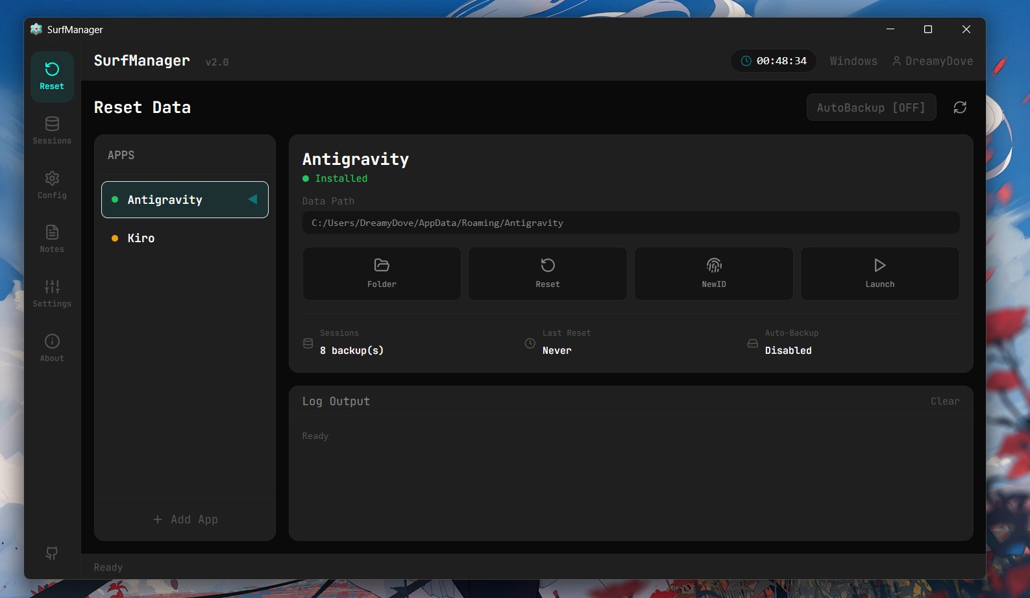
Task: Open the About info section
Action: (x=52, y=348)
